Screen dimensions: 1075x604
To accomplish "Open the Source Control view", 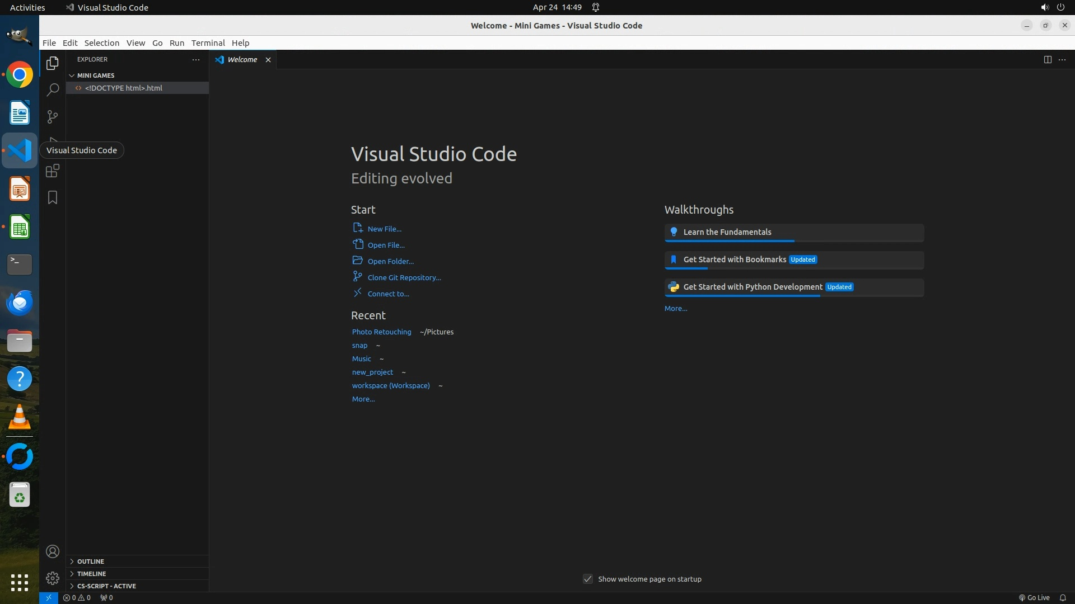I will click(53, 117).
